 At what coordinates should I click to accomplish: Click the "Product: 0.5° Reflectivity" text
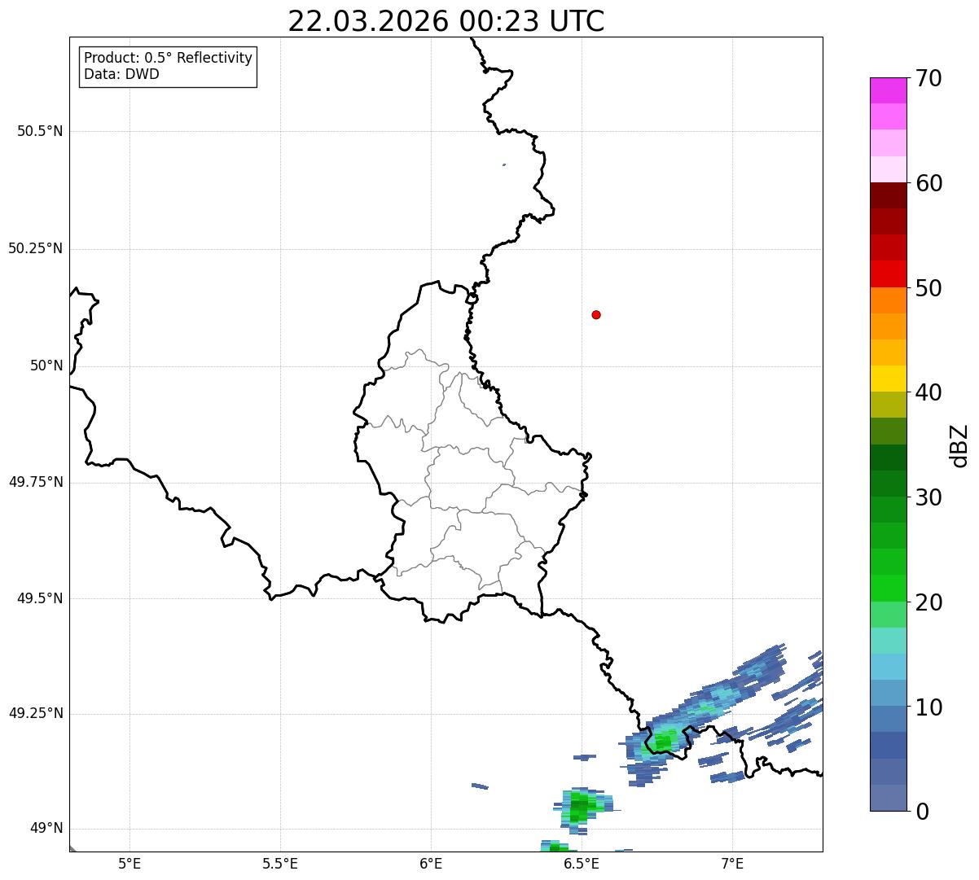(x=168, y=59)
